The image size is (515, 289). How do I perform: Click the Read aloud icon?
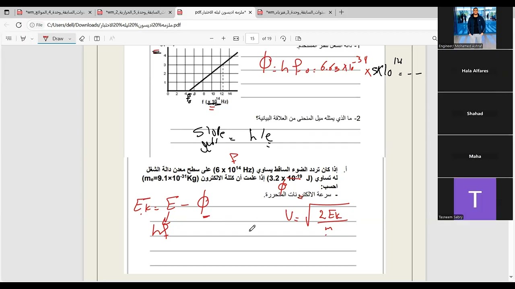click(112, 39)
